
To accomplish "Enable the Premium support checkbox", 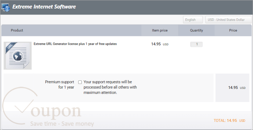I will pyautogui.click(x=80, y=82).
